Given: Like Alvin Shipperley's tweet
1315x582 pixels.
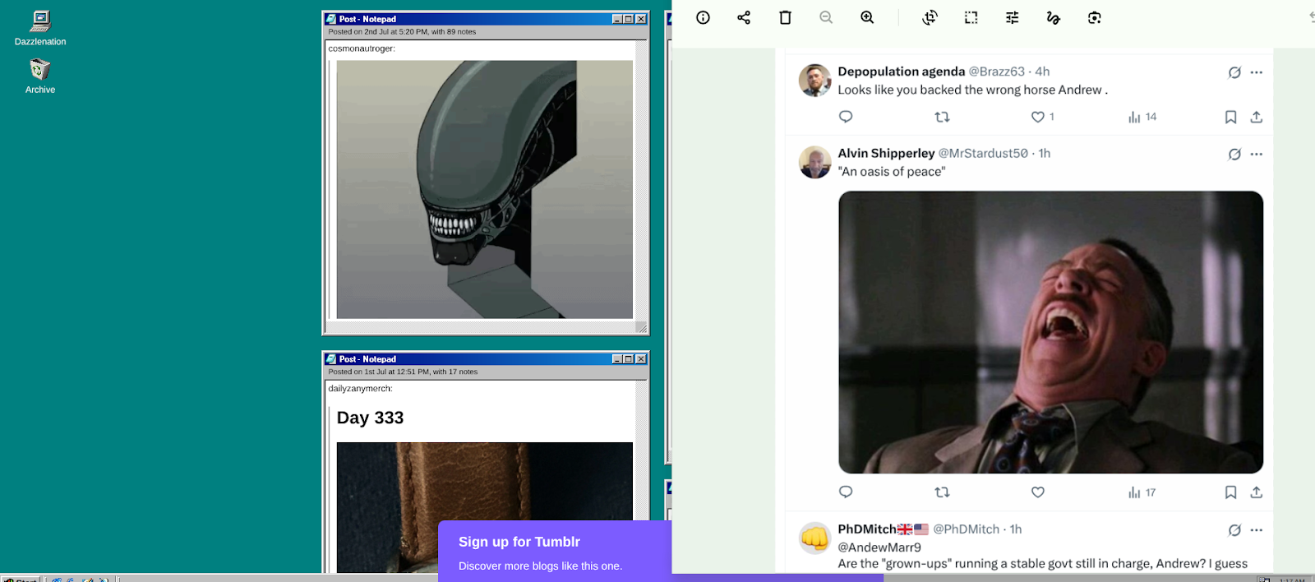Looking at the screenshot, I should click(x=1038, y=492).
